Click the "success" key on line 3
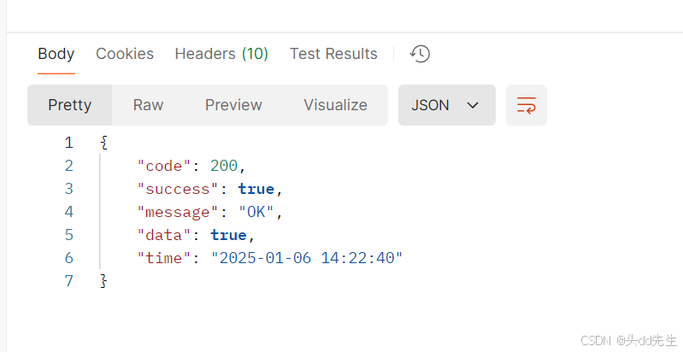Image resolution: width=683 pixels, height=352 pixels. [177, 189]
